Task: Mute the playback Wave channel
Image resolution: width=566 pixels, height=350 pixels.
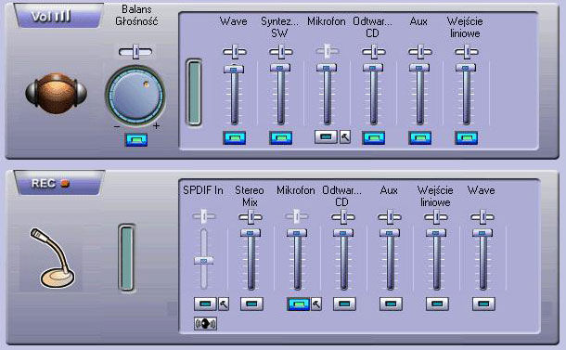Action: [x=234, y=137]
